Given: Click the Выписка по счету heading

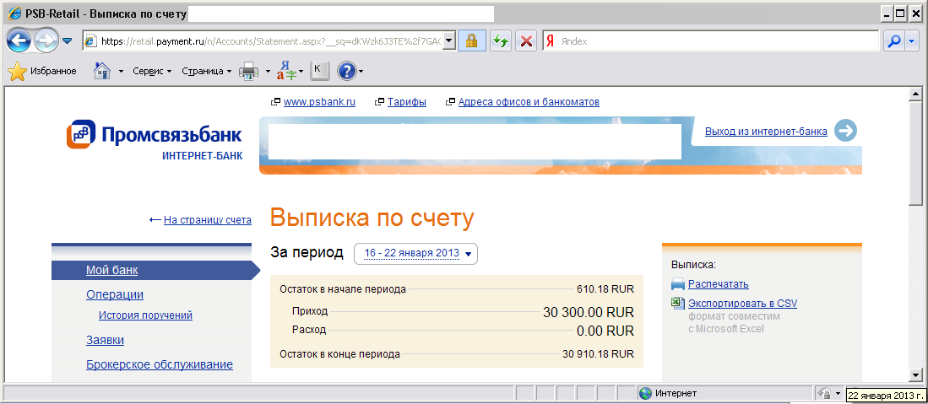Looking at the screenshot, I should point(372,218).
